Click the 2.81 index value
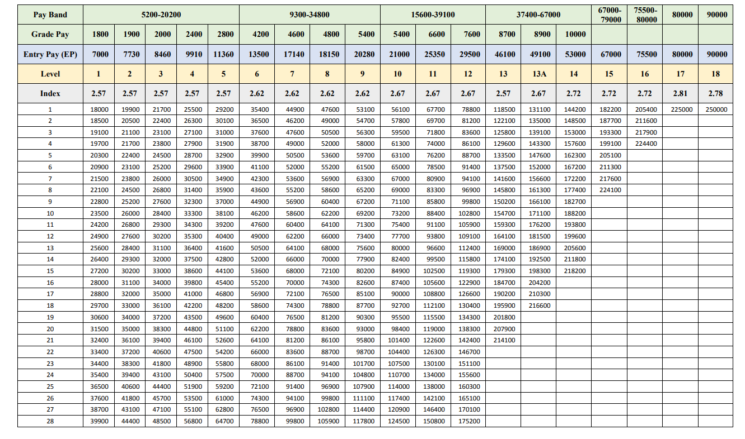 tap(681, 93)
